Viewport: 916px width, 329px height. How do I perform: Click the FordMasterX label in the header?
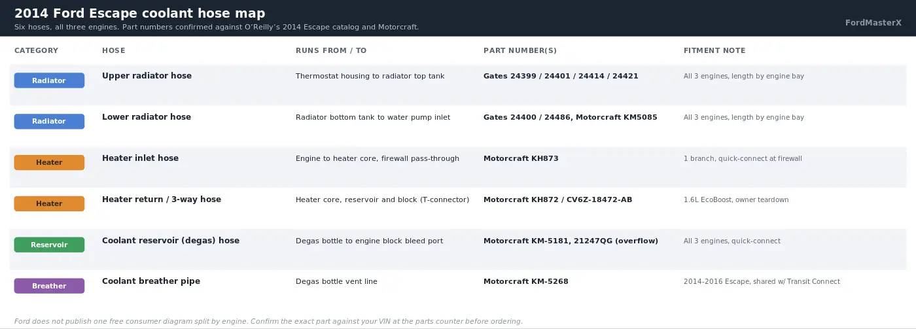(x=873, y=23)
